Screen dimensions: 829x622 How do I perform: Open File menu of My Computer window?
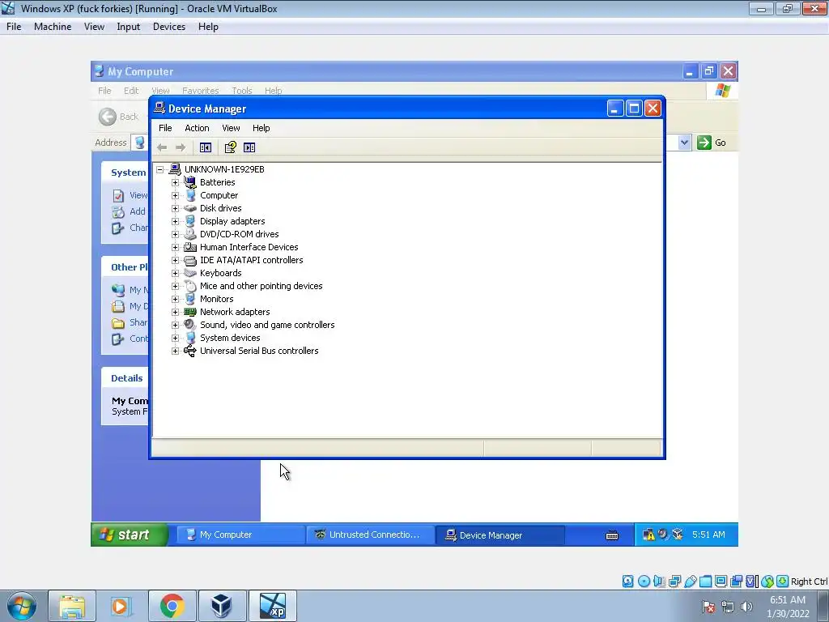point(104,91)
